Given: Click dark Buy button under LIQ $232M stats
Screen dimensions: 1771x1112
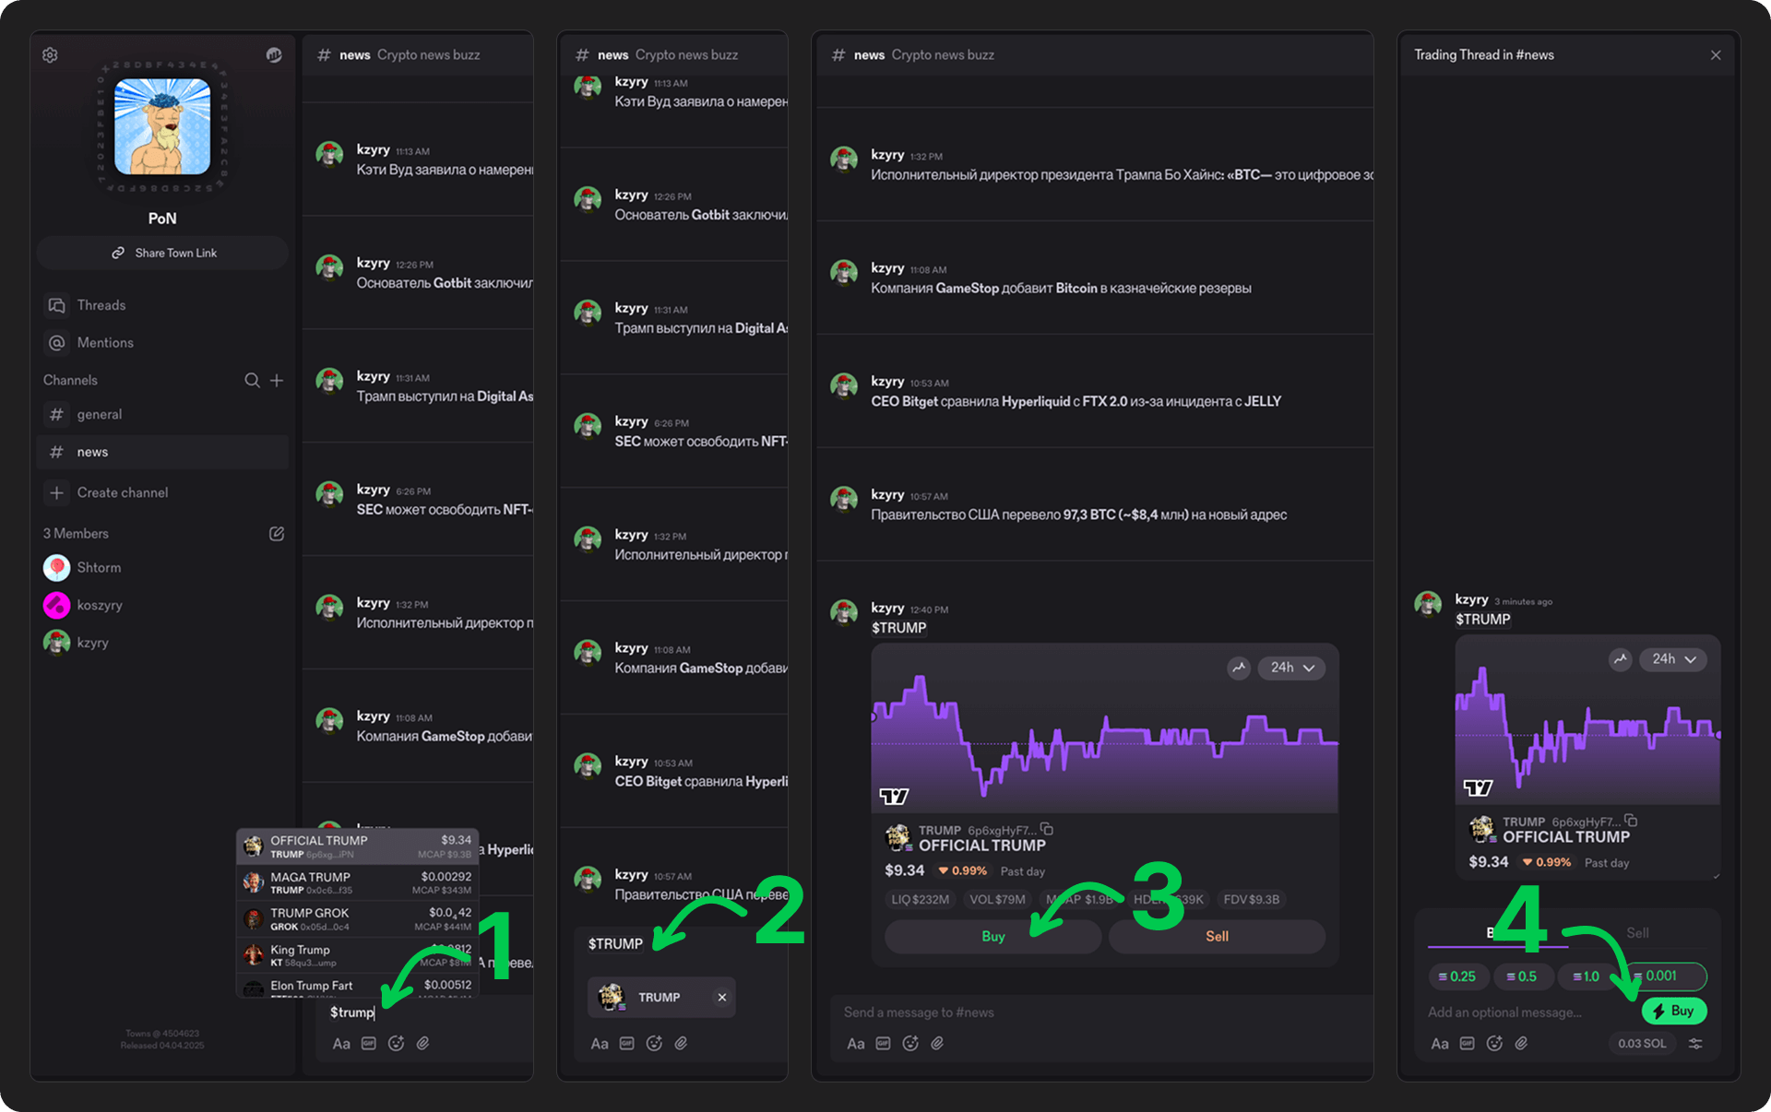Looking at the screenshot, I should [992, 937].
